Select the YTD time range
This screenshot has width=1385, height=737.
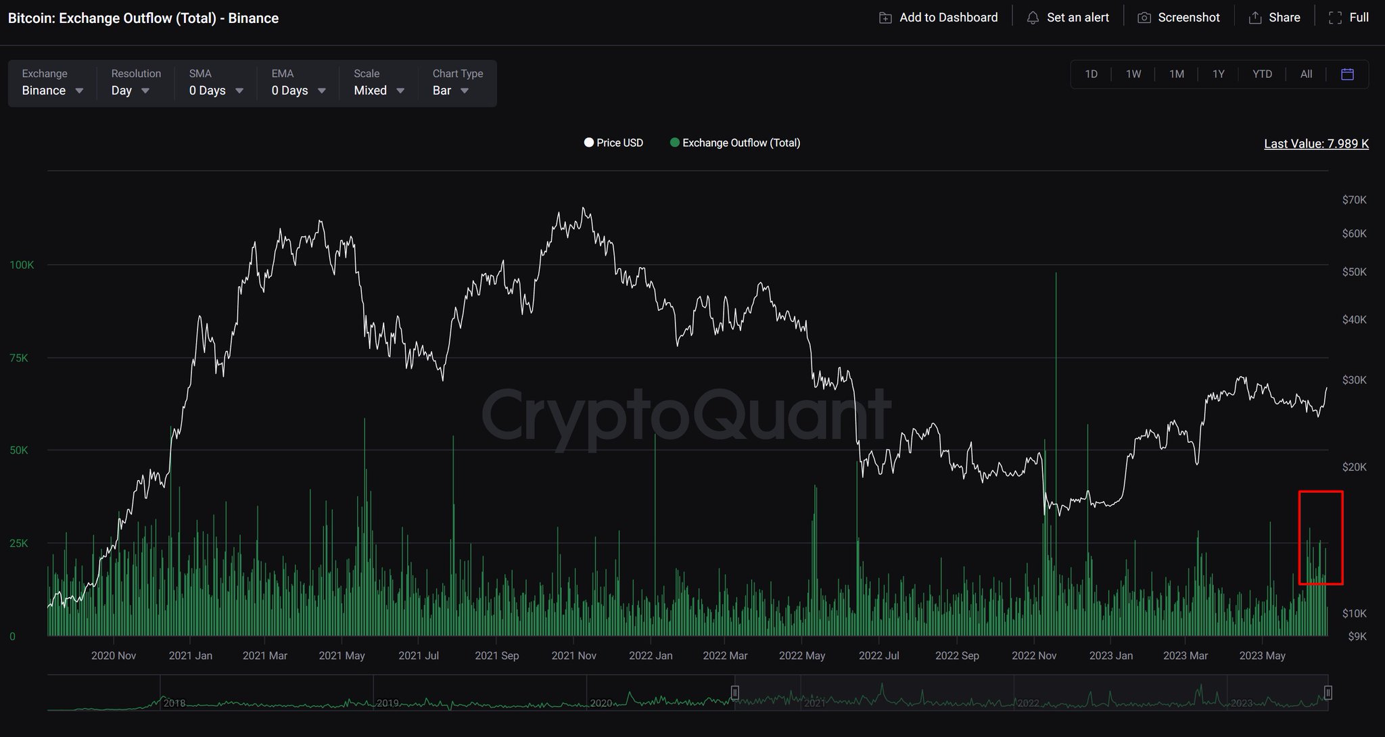point(1262,74)
